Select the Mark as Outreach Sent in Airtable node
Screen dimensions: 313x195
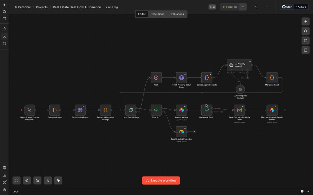click(272, 110)
